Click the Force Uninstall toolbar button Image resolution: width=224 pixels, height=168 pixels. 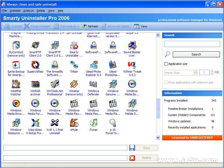(37, 26)
